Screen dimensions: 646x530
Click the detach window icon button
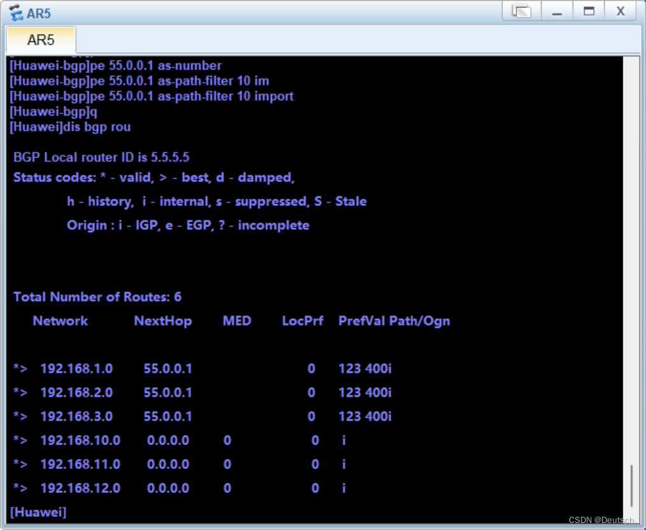coord(521,11)
